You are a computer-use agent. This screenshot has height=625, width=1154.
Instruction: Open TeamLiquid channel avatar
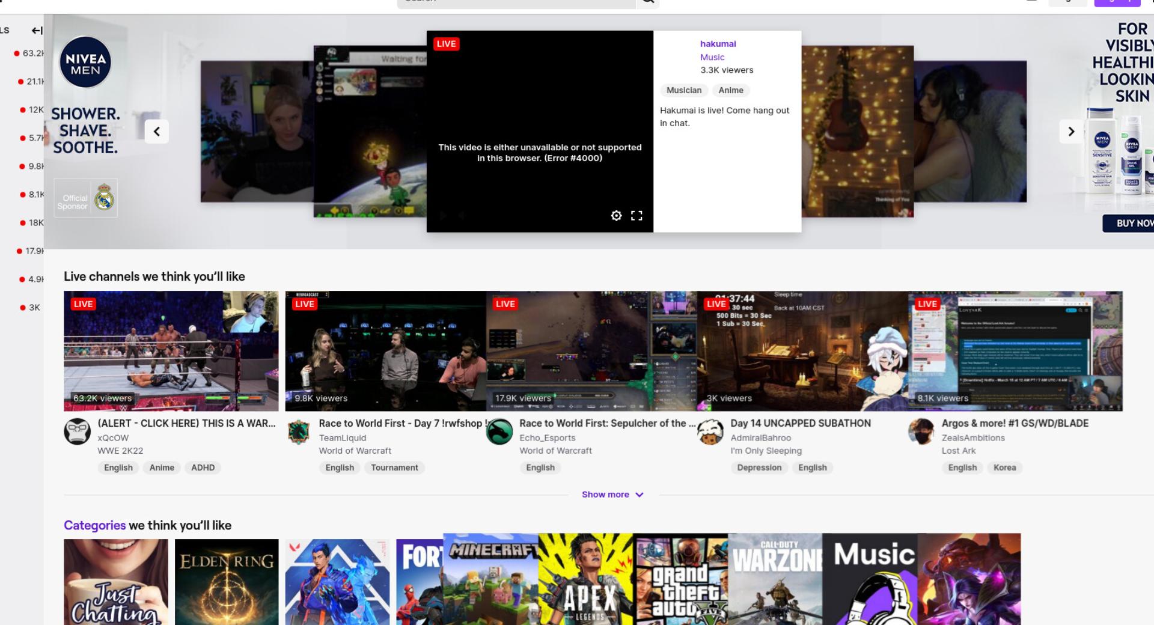coord(298,431)
